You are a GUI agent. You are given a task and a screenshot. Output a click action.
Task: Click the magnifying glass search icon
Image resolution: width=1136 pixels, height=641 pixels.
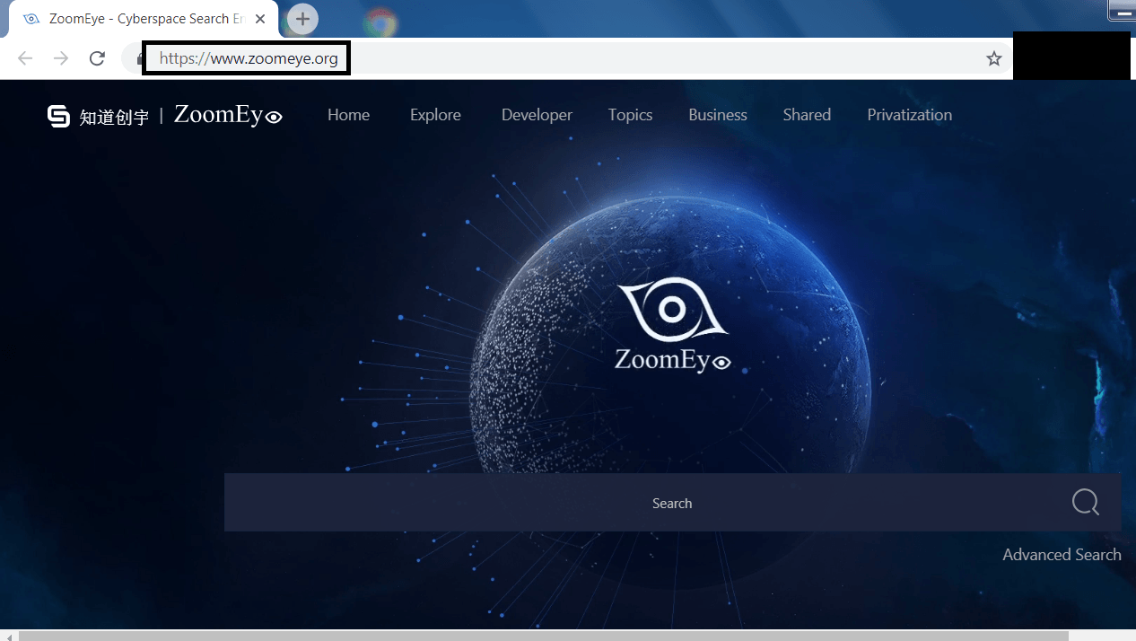pyautogui.click(x=1085, y=502)
